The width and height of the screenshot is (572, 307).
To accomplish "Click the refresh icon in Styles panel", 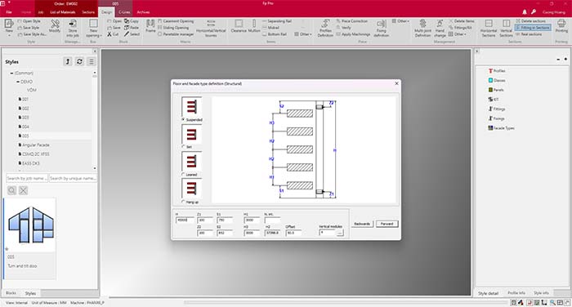I will 79,61.
